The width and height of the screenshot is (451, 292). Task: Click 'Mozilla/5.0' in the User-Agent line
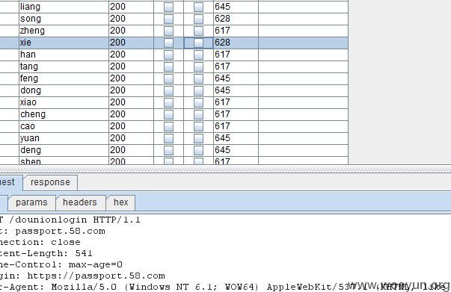[x=84, y=287]
